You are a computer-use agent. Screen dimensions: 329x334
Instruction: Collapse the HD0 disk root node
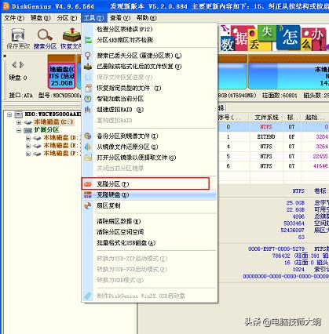point(9,114)
